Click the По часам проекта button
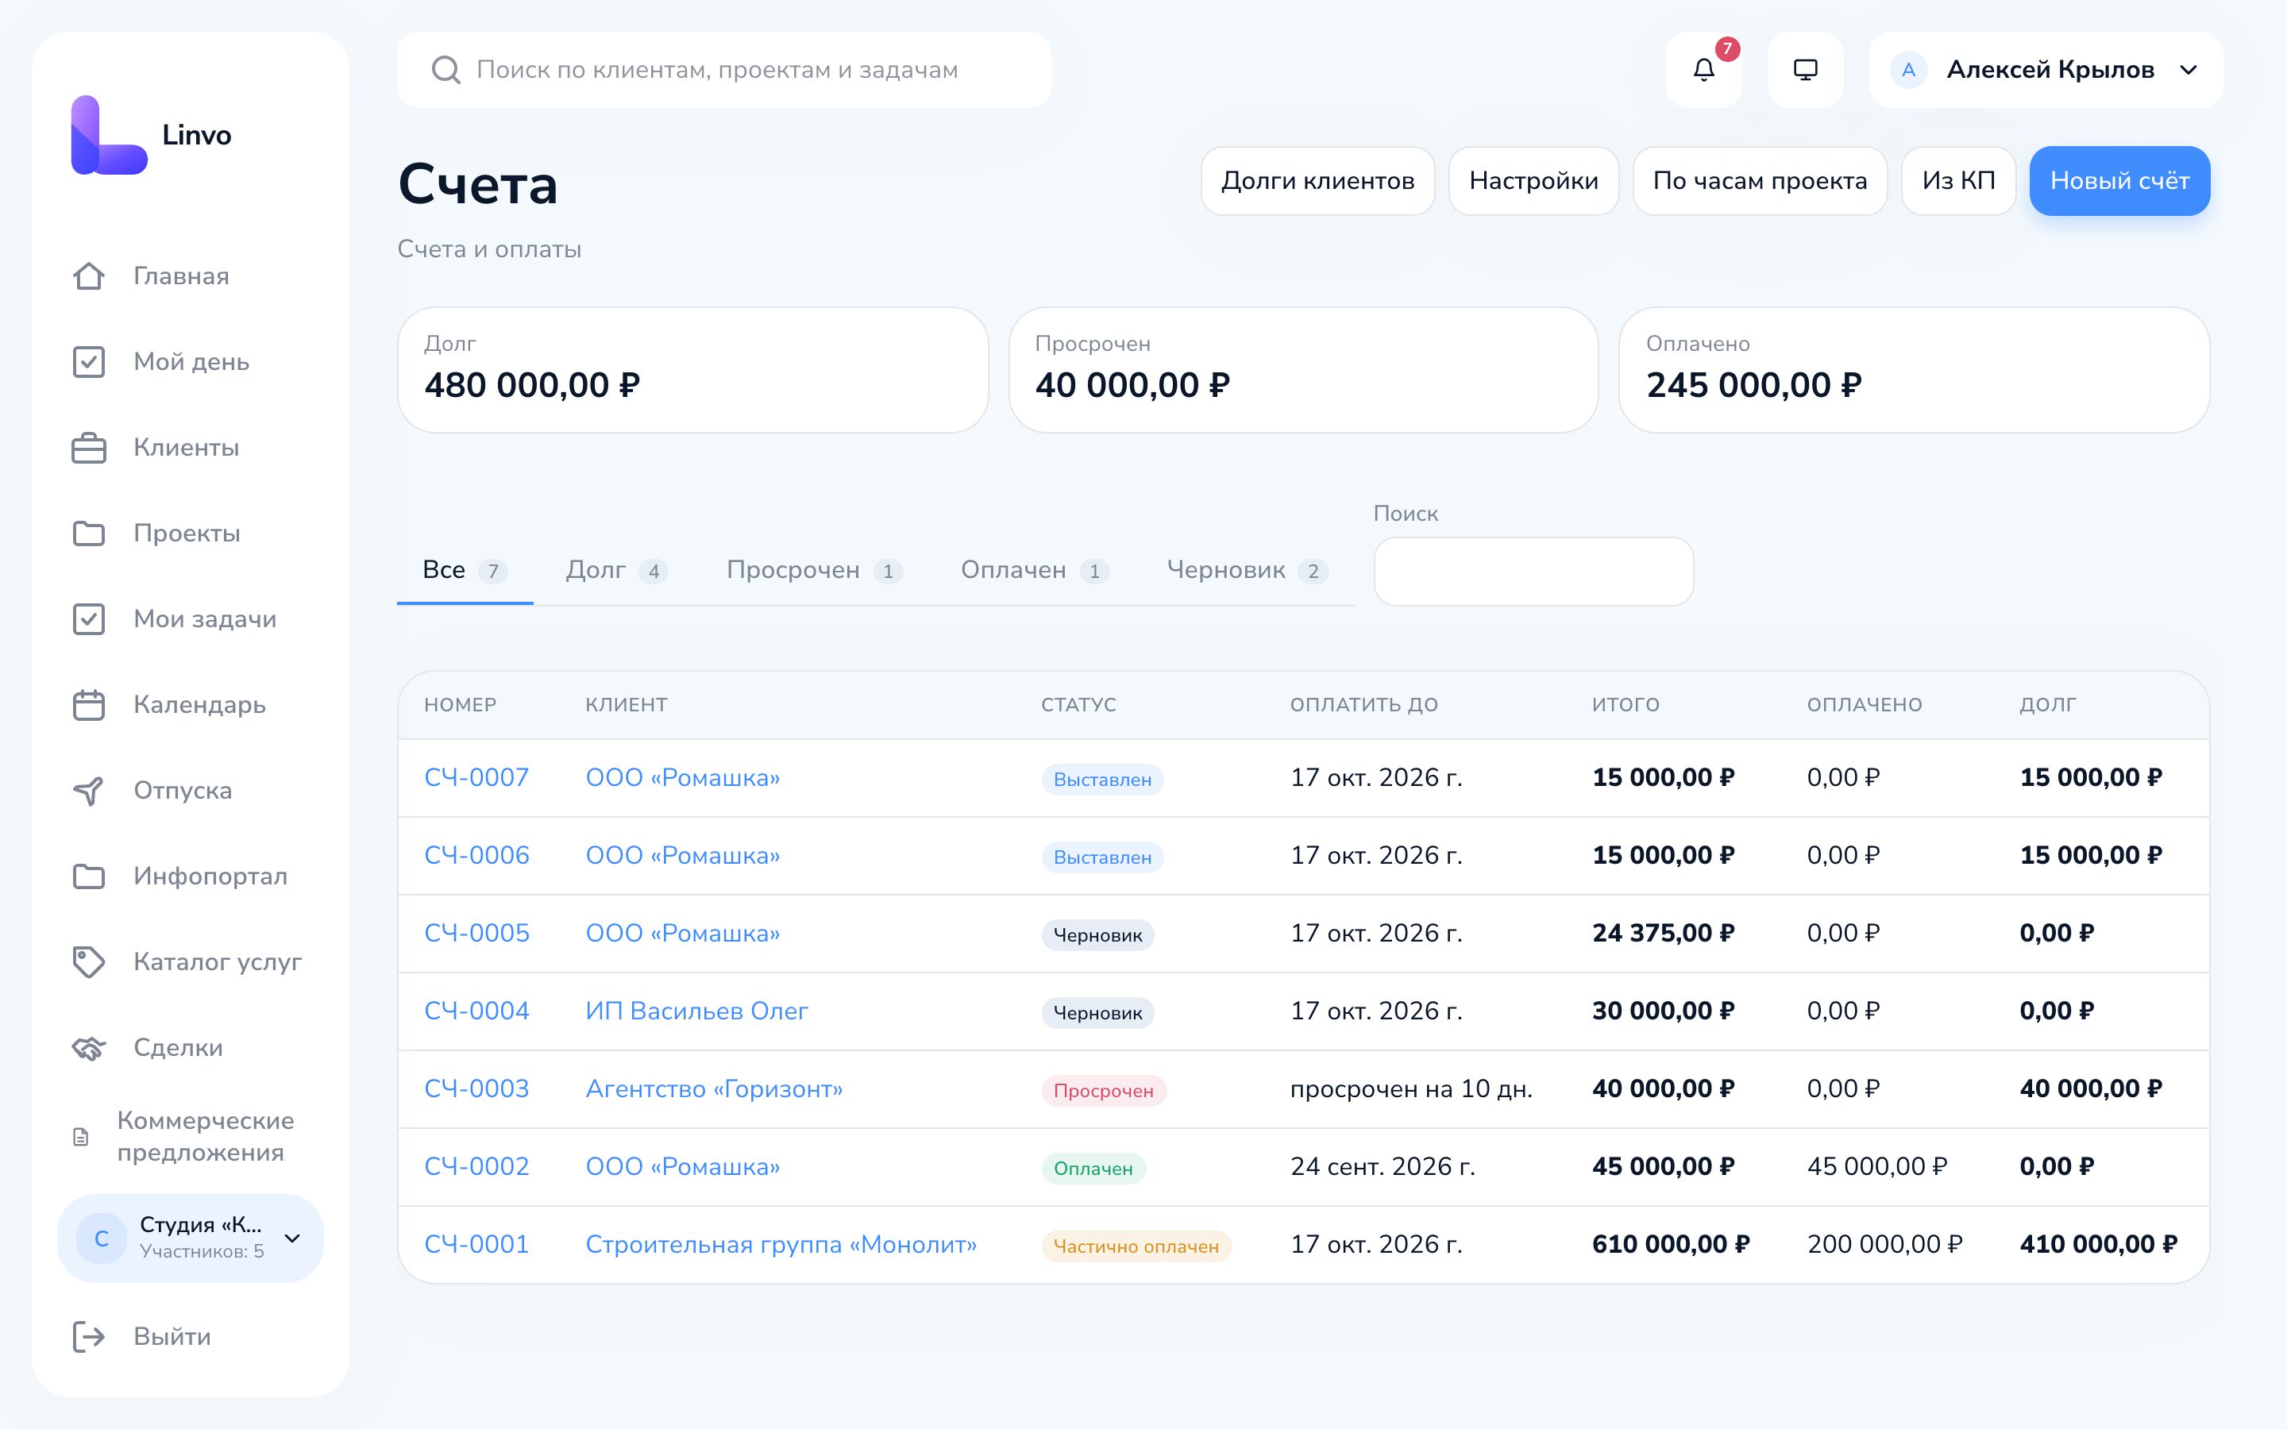Image resolution: width=2287 pixels, height=1429 pixels. (x=1760, y=180)
